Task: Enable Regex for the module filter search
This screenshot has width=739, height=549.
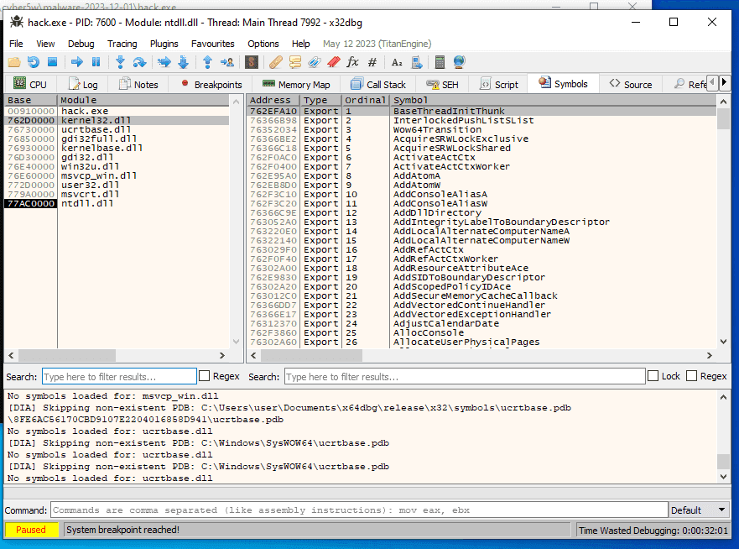Action: click(x=203, y=376)
